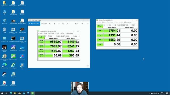Open the テーマ menu in the live CrystalDiskMark window
The width and height of the screenshot is (170, 95).
click(116, 22)
